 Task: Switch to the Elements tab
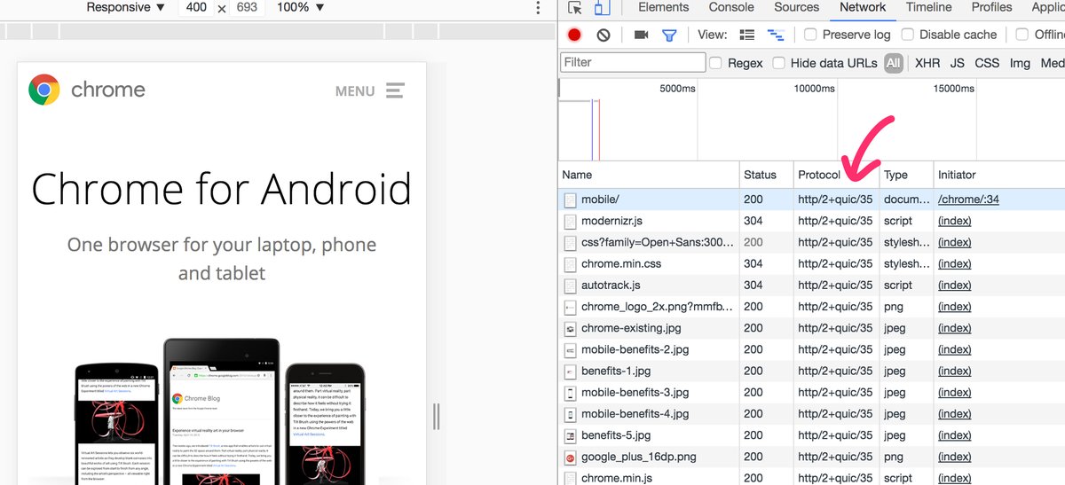click(x=663, y=7)
